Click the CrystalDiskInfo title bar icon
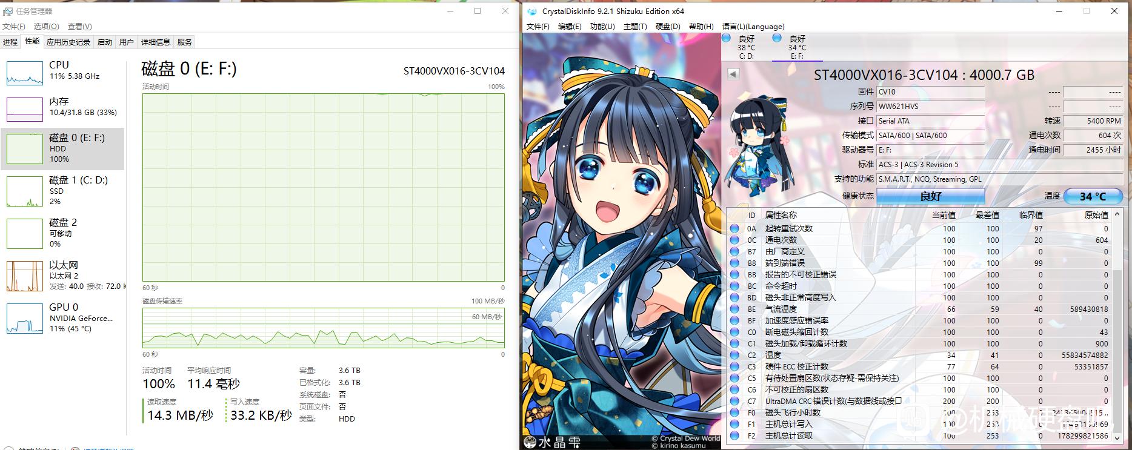The image size is (1132, 450). coord(532,12)
